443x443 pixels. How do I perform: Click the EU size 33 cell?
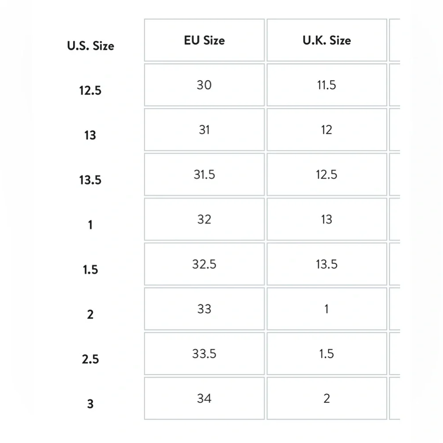(204, 309)
